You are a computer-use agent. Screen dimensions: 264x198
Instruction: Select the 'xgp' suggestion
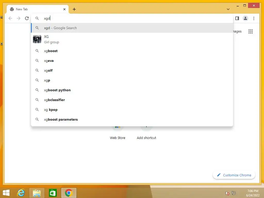[x=132, y=80]
